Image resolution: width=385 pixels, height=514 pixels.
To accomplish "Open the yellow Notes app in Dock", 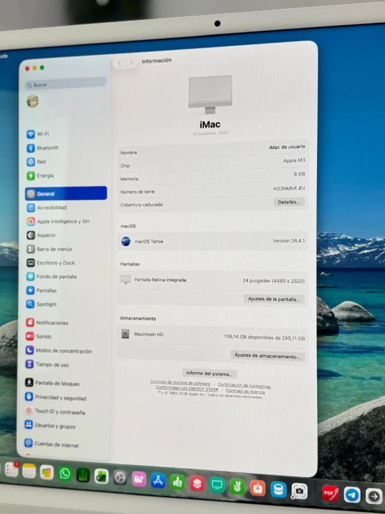I will coord(29,471).
